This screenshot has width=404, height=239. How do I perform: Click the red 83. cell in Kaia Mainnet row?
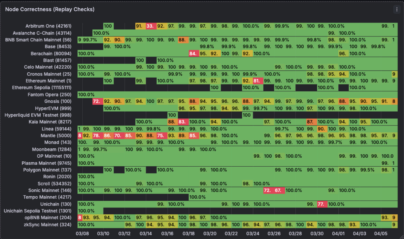pos(183,122)
